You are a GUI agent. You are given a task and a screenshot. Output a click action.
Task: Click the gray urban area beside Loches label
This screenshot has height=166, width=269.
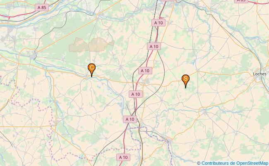click(x=258, y=78)
